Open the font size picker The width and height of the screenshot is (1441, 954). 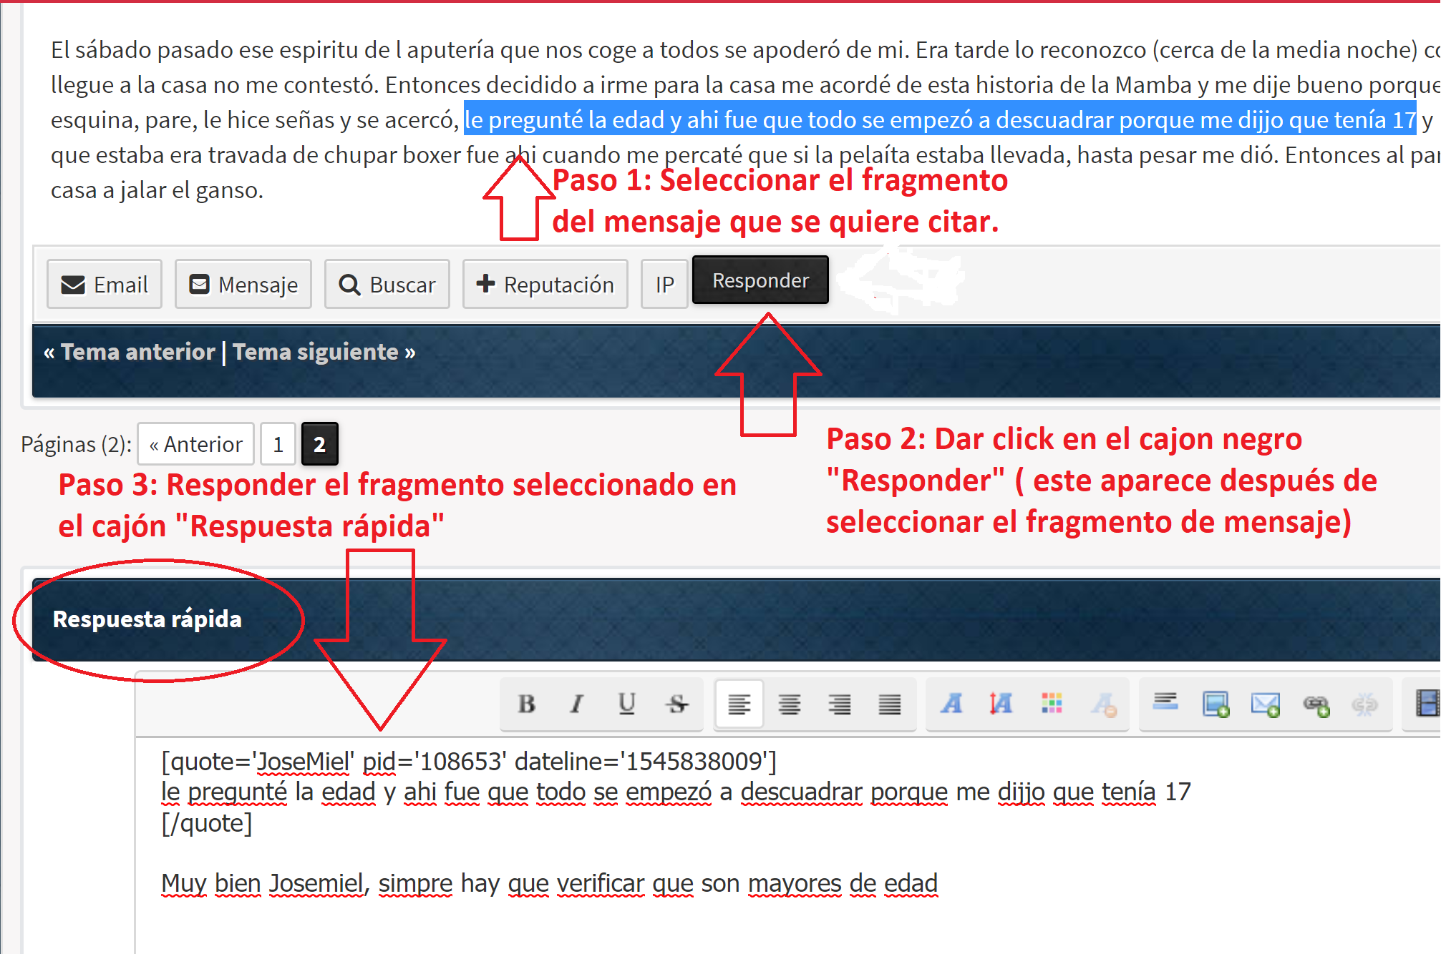point(1001,704)
